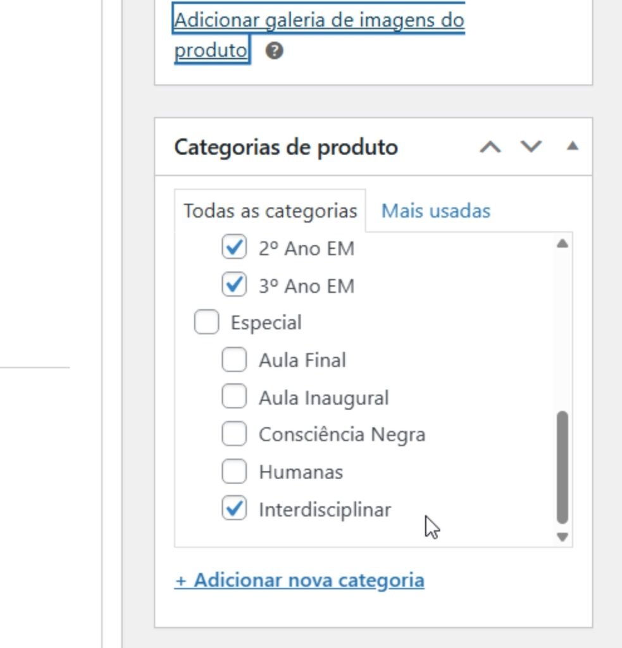Move Categorias de produto panel up
The height and width of the screenshot is (648, 622).
tap(490, 147)
